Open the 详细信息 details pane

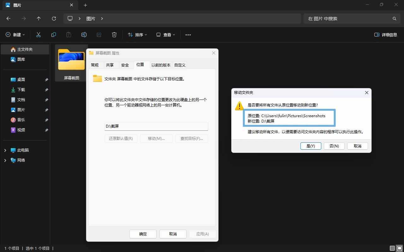(x=386, y=35)
